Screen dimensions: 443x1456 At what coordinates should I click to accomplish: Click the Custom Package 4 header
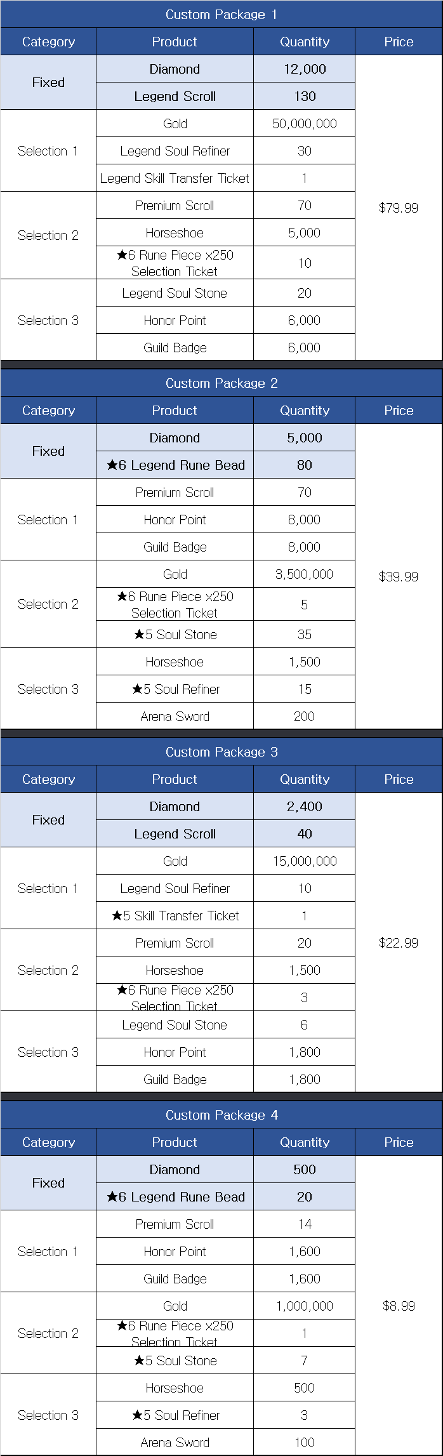click(x=221, y=1115)
